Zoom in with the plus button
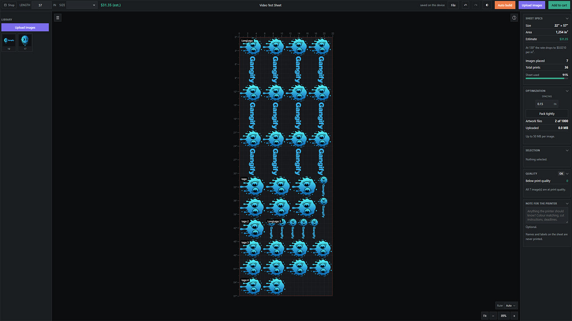Screen dimensions: 572x321 pos(514,316)
